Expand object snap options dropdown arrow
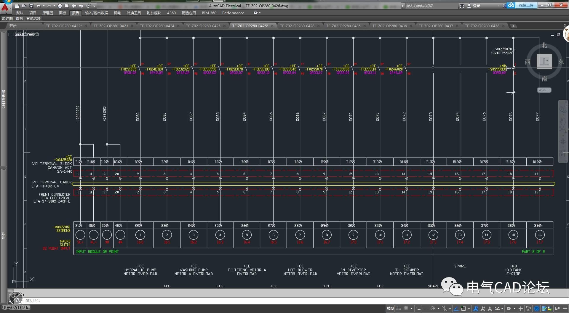The image size is (569, 313). [469, 309]
